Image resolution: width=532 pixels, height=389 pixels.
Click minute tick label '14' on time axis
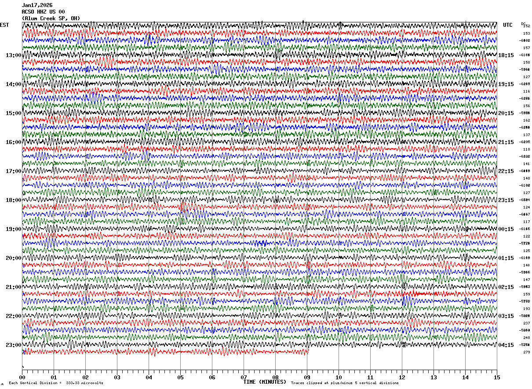pyautogui.click(x=465, y=377)
